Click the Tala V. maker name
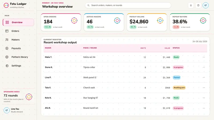214x120 pixels. point(48,88)
